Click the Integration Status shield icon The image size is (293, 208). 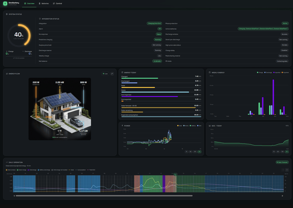(x=40, y=19)
